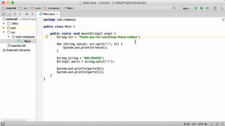Image resolution: width=225 pixels, height=126 pixels.
Task: Click the for loop 'str.split' call
Action: tap(104, 44)
